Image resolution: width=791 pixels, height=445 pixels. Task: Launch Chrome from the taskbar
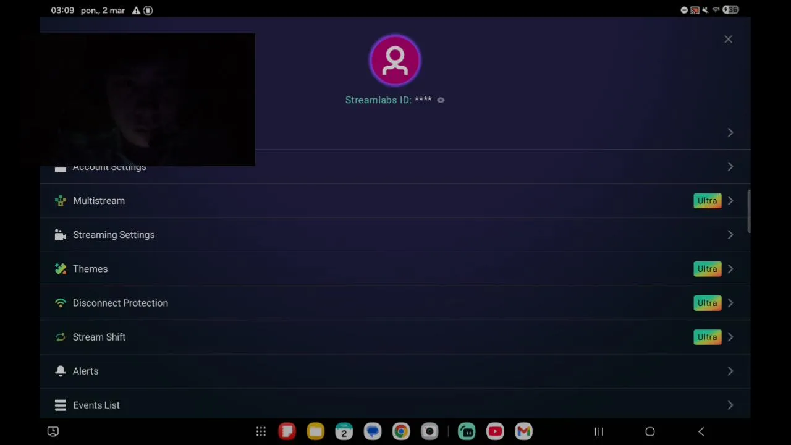coord(401,431)
